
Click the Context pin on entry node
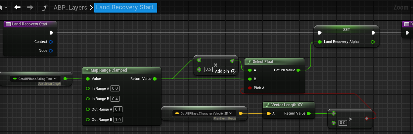(x=51, y=42)
